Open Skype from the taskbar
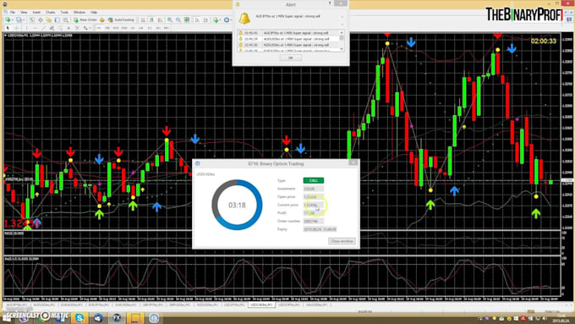 point(79,317)
